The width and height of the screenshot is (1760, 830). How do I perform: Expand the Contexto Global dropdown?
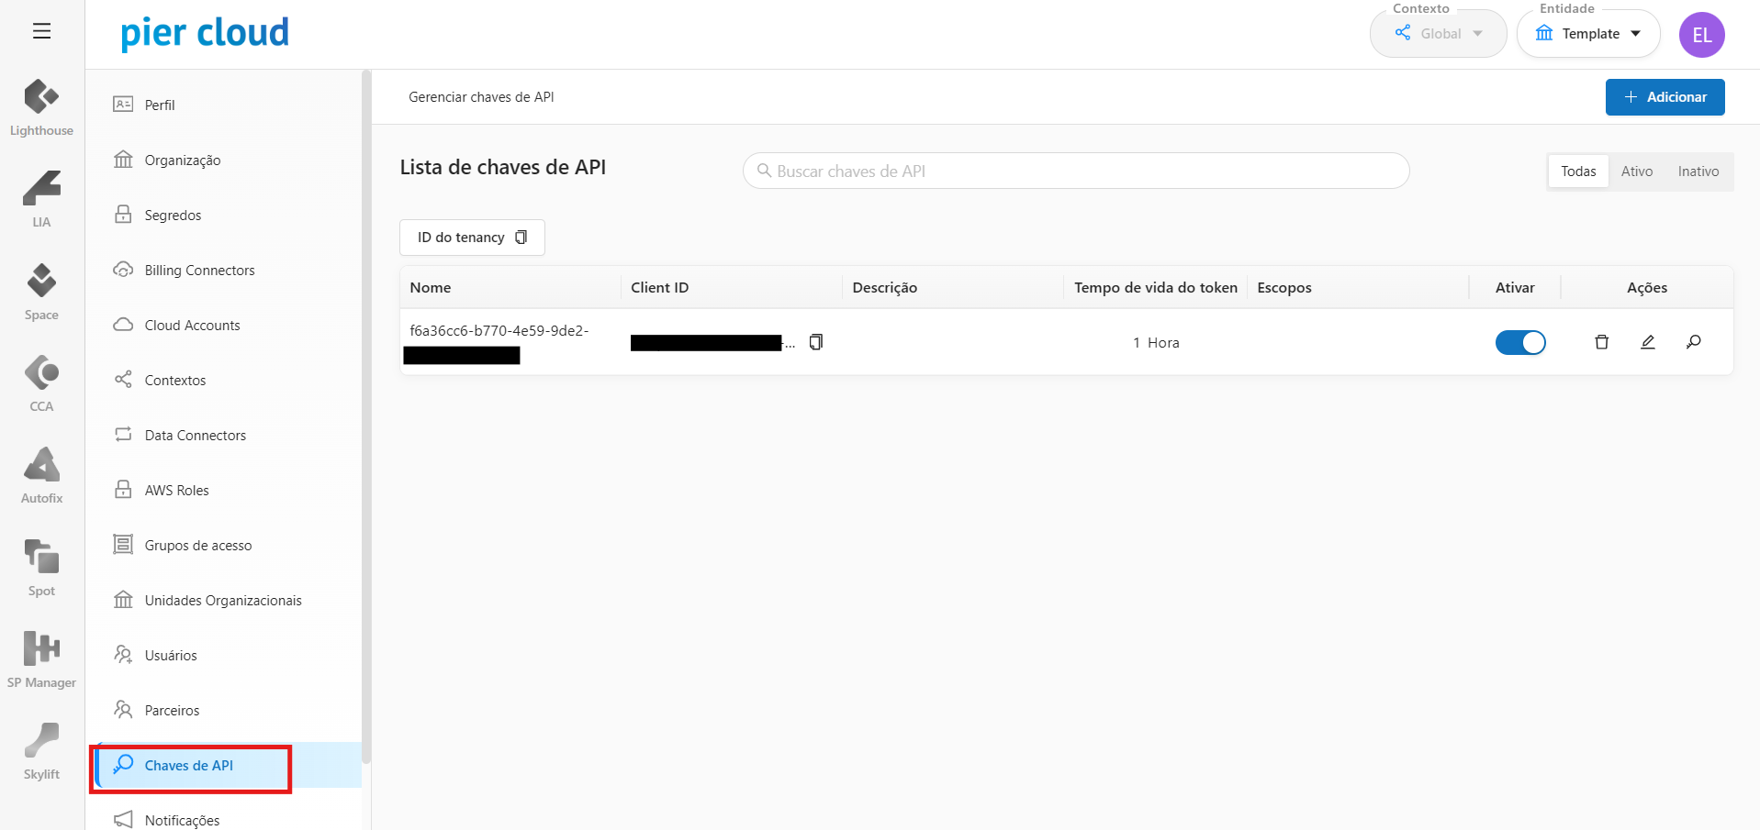[1438, 34]
